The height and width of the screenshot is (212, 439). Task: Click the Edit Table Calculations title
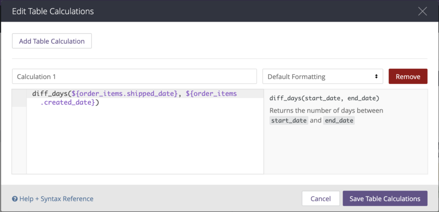[x=53, y=11]
